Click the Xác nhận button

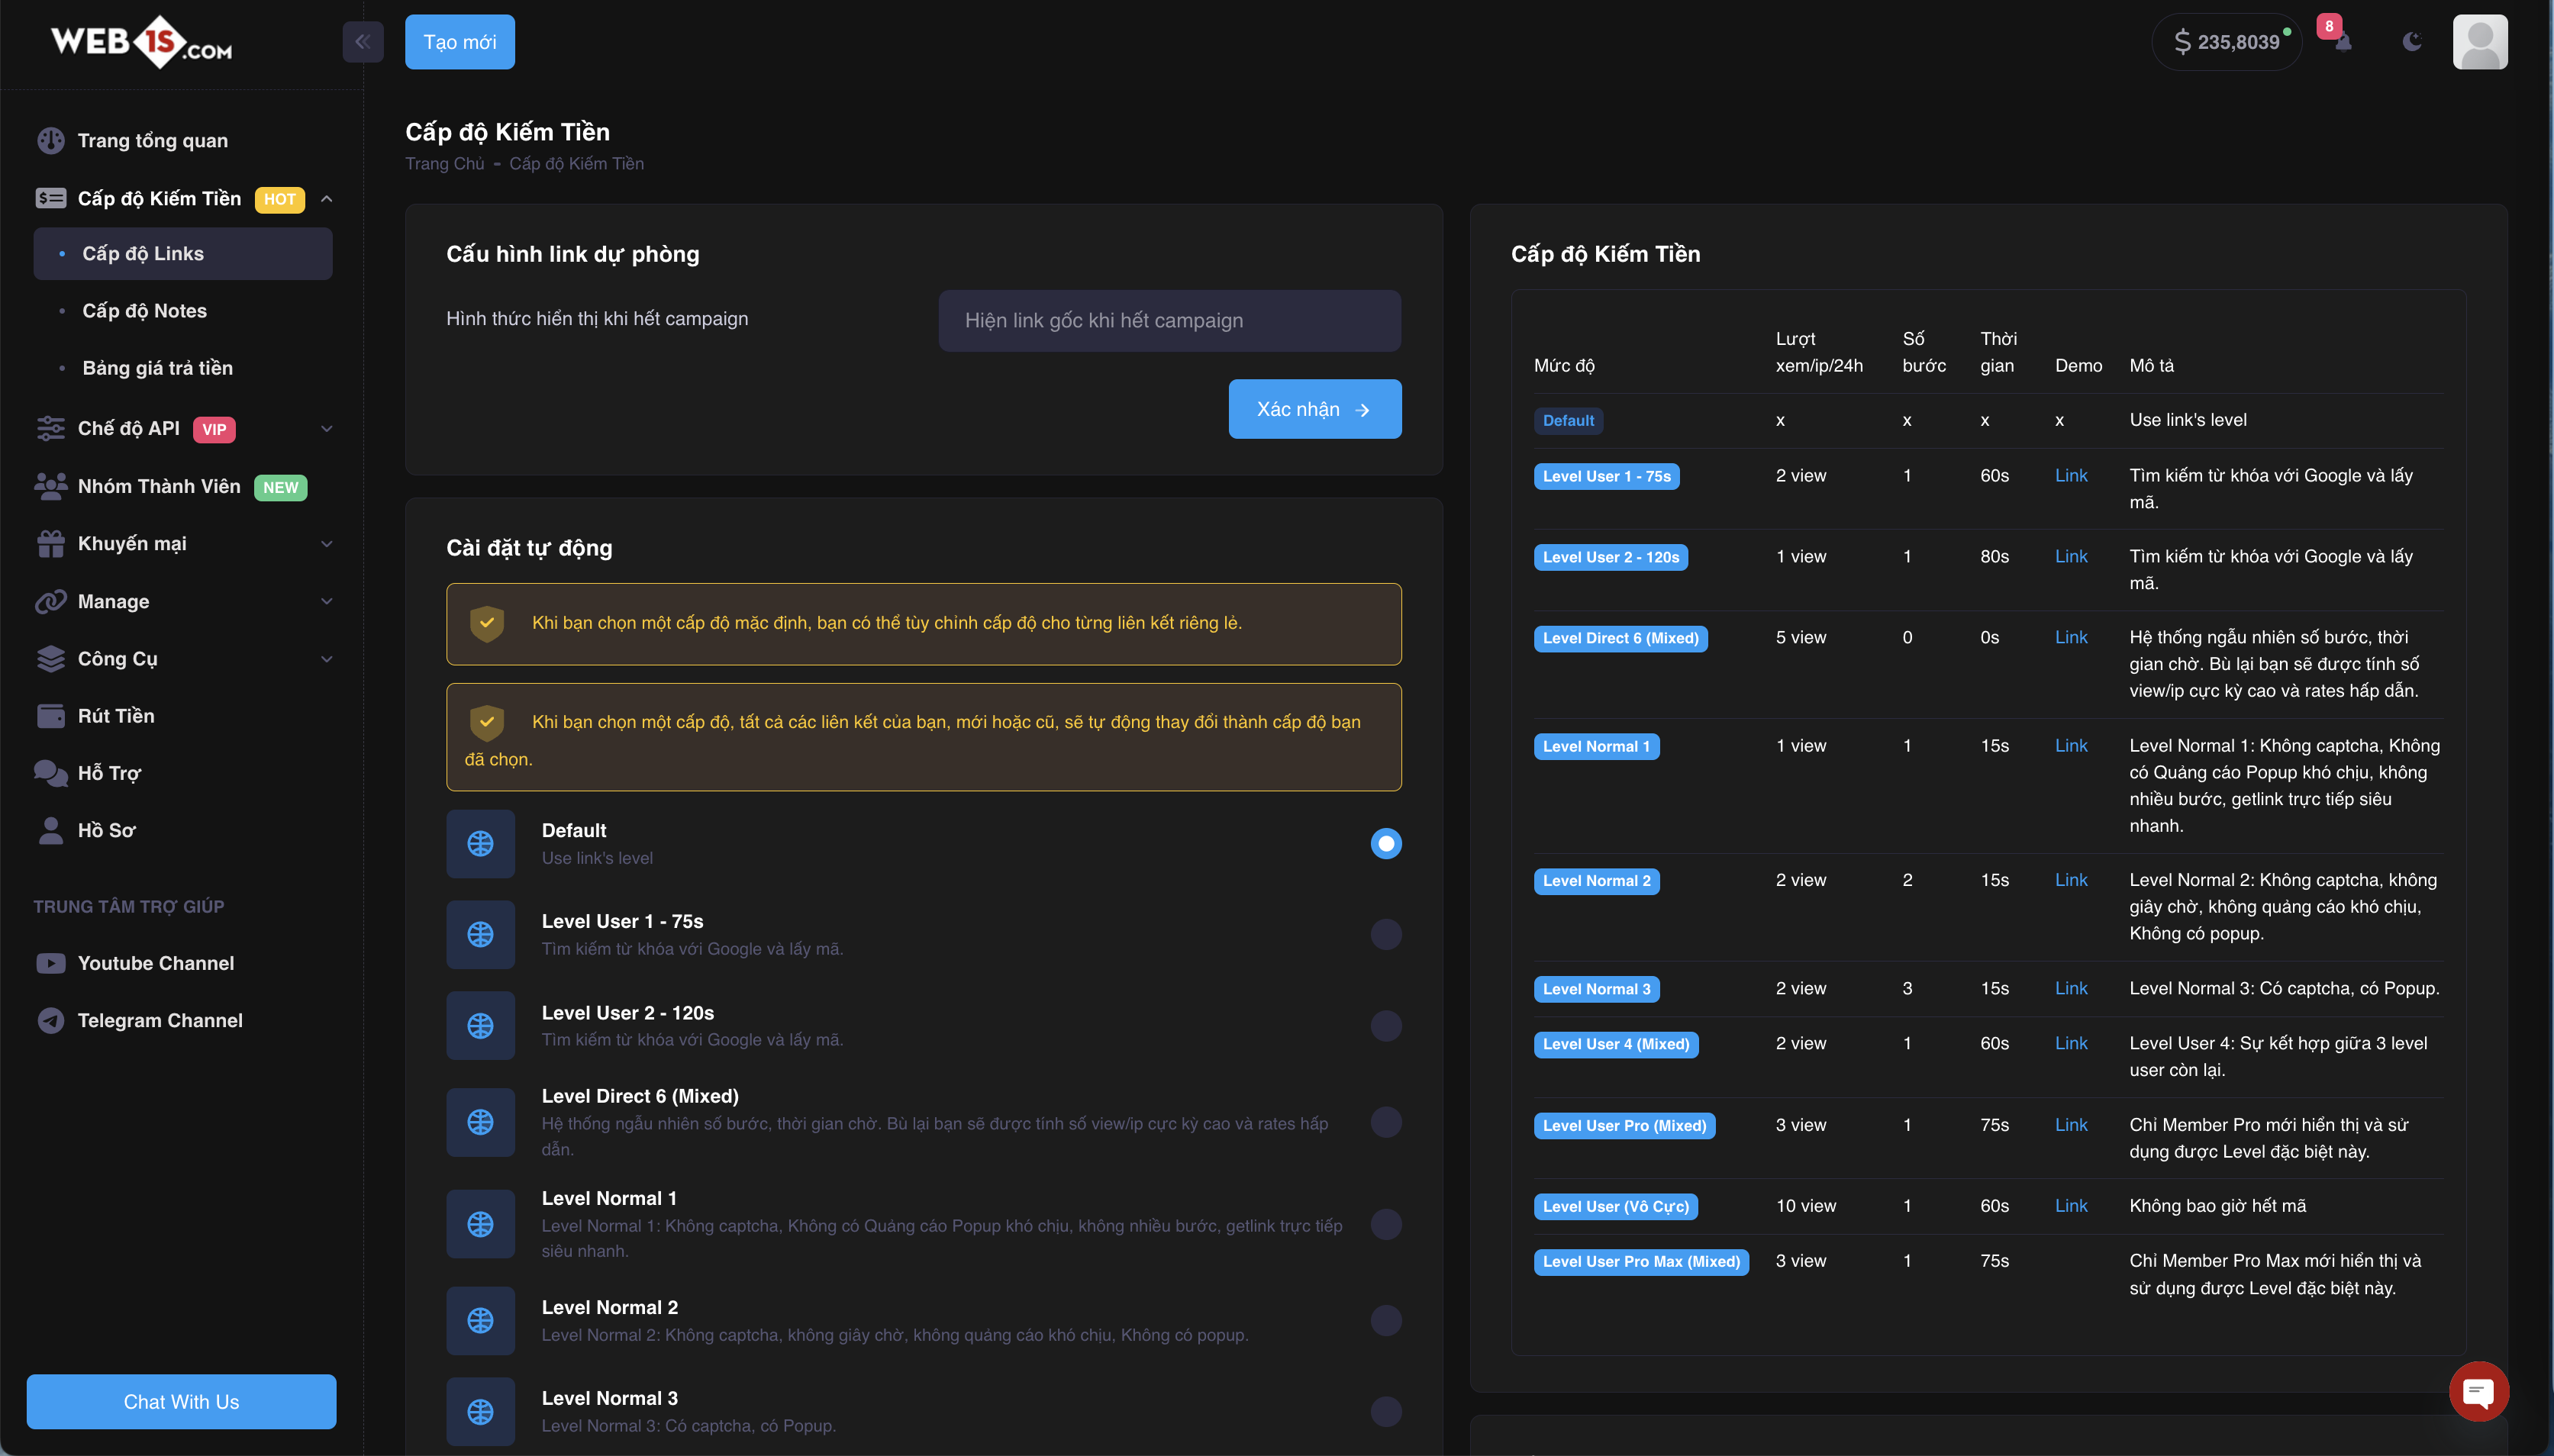1315,409
